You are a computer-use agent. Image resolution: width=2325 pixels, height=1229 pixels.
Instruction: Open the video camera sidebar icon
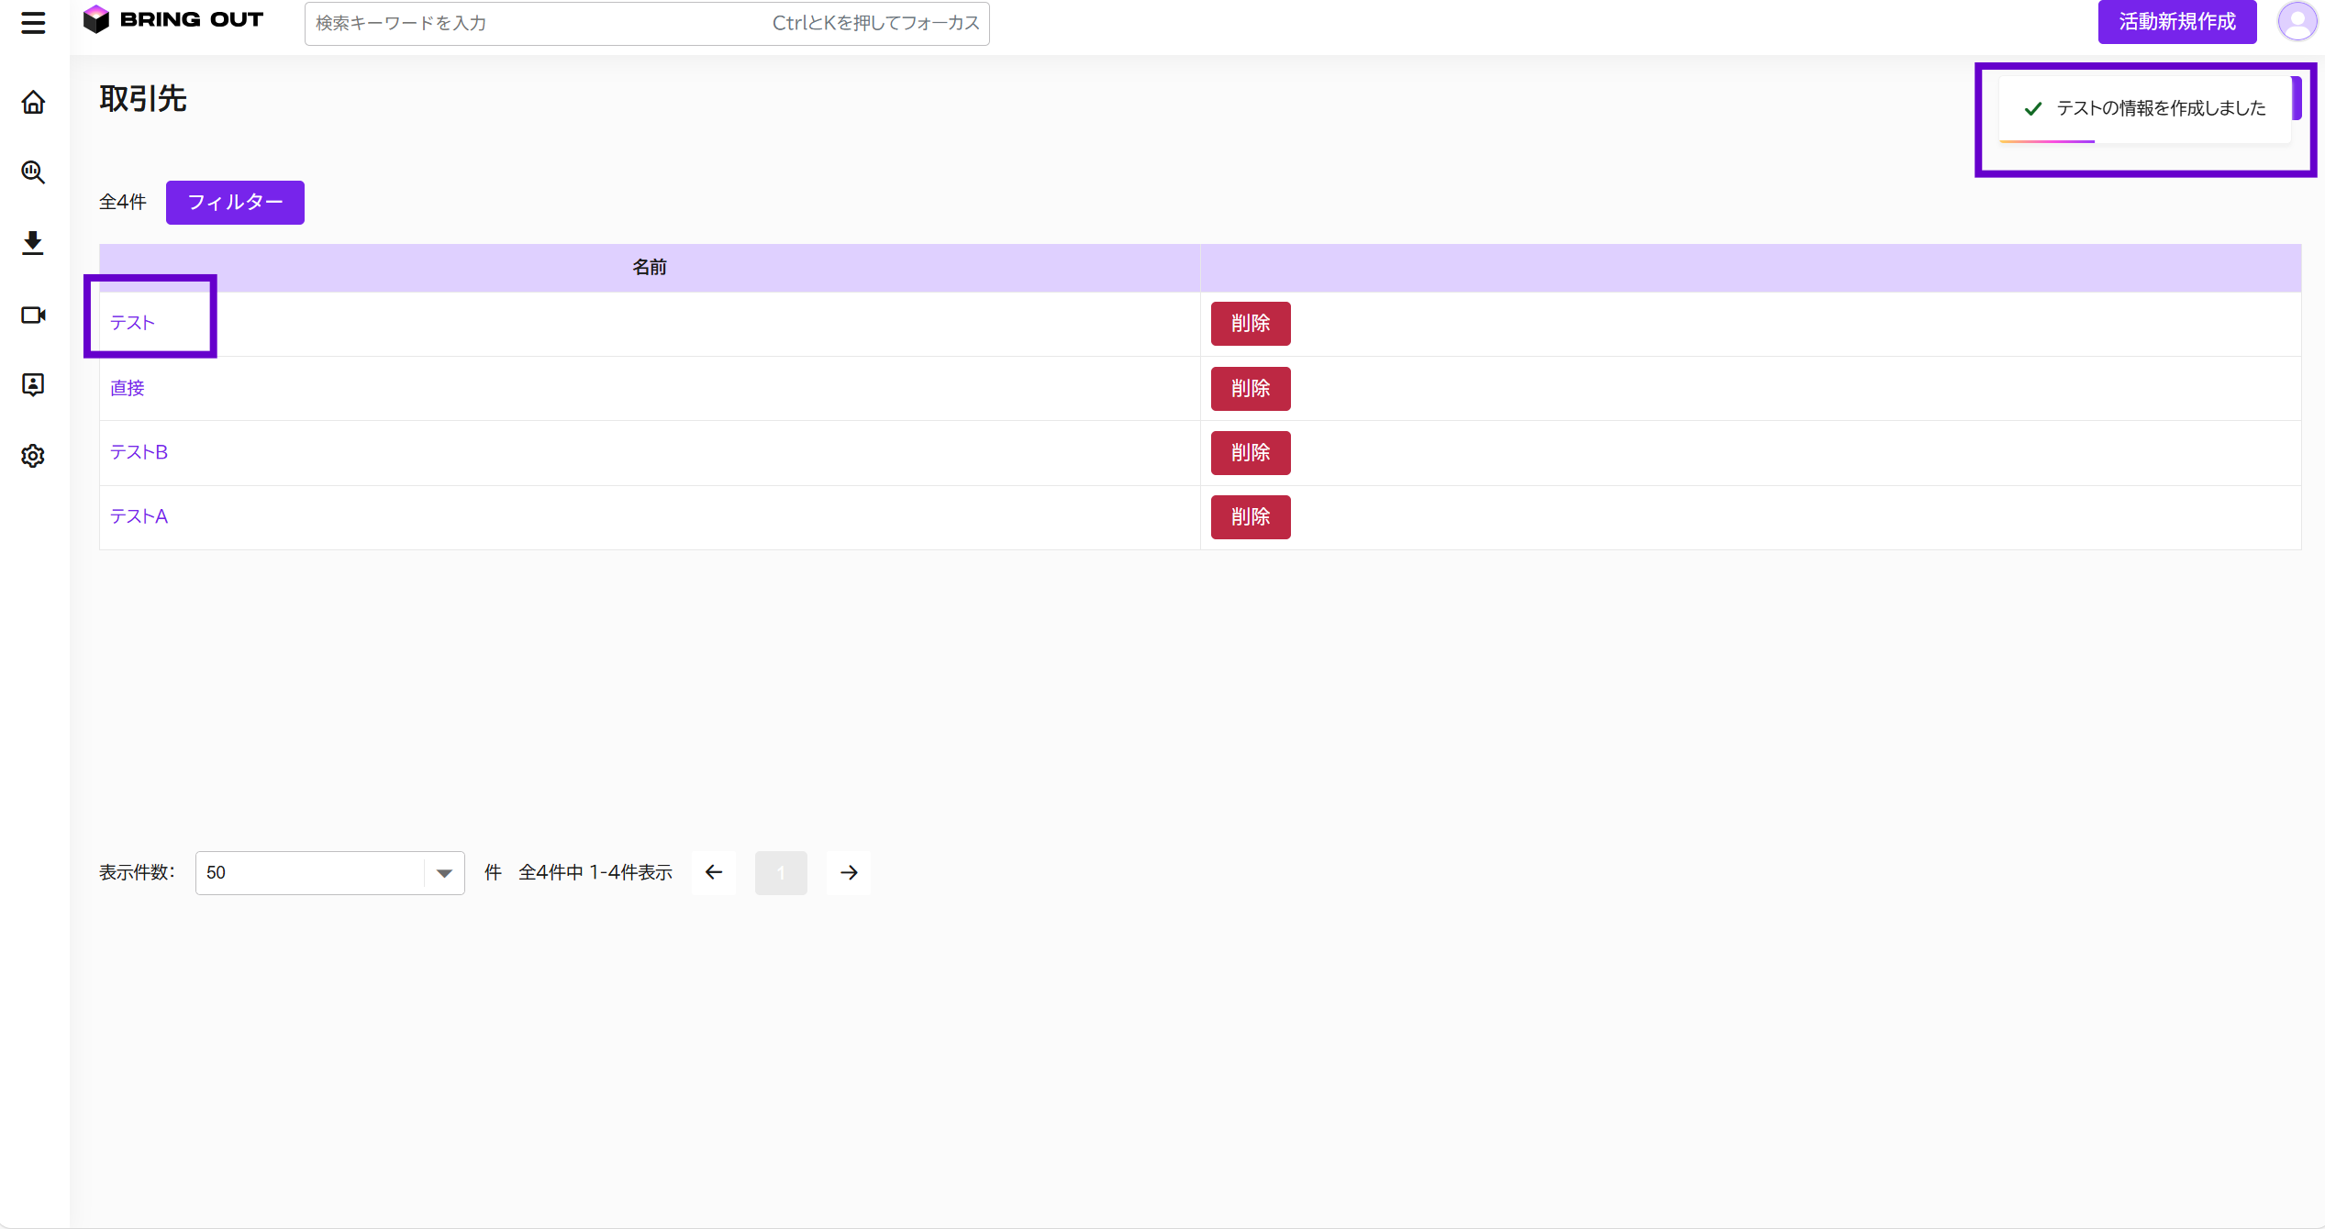point(33,315)
